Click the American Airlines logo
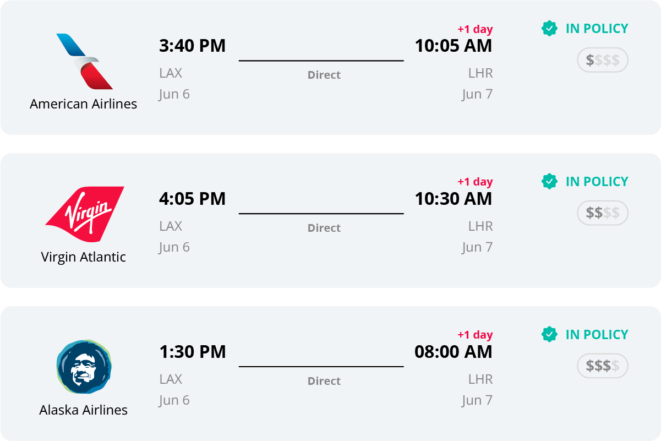Image resolution: width=661 pixels, height=441 pixels. tap(84, 61)
